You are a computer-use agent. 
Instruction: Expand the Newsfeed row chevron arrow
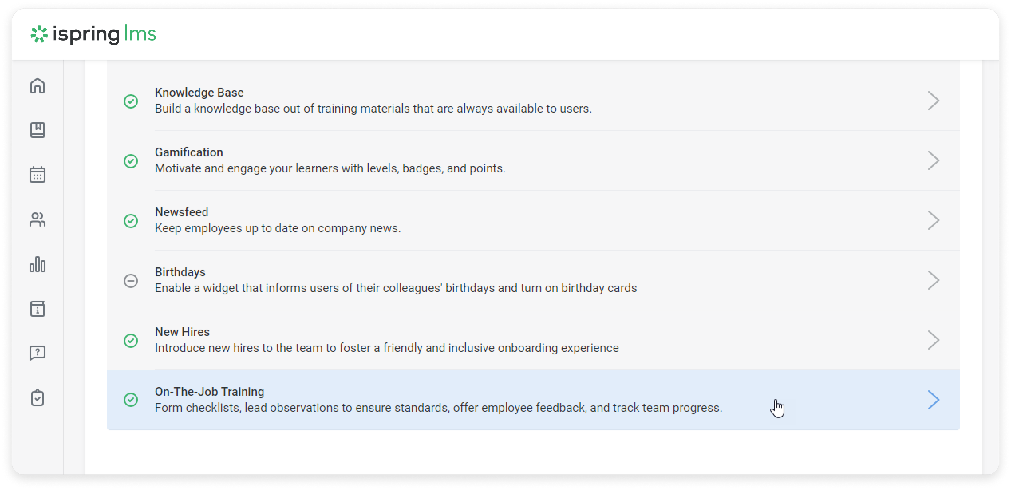tap(933, 220)
